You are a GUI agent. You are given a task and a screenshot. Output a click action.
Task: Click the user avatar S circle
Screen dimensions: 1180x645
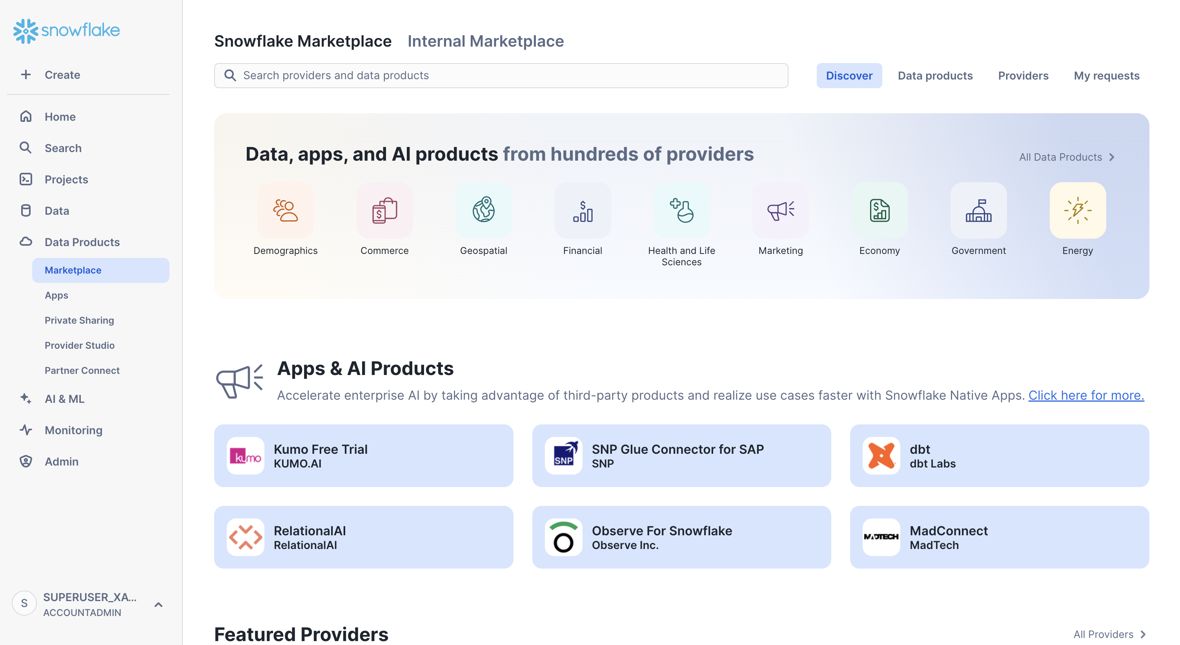(x=24, y=603)
